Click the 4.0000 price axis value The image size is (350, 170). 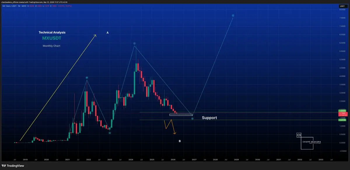tap(342, 76)
